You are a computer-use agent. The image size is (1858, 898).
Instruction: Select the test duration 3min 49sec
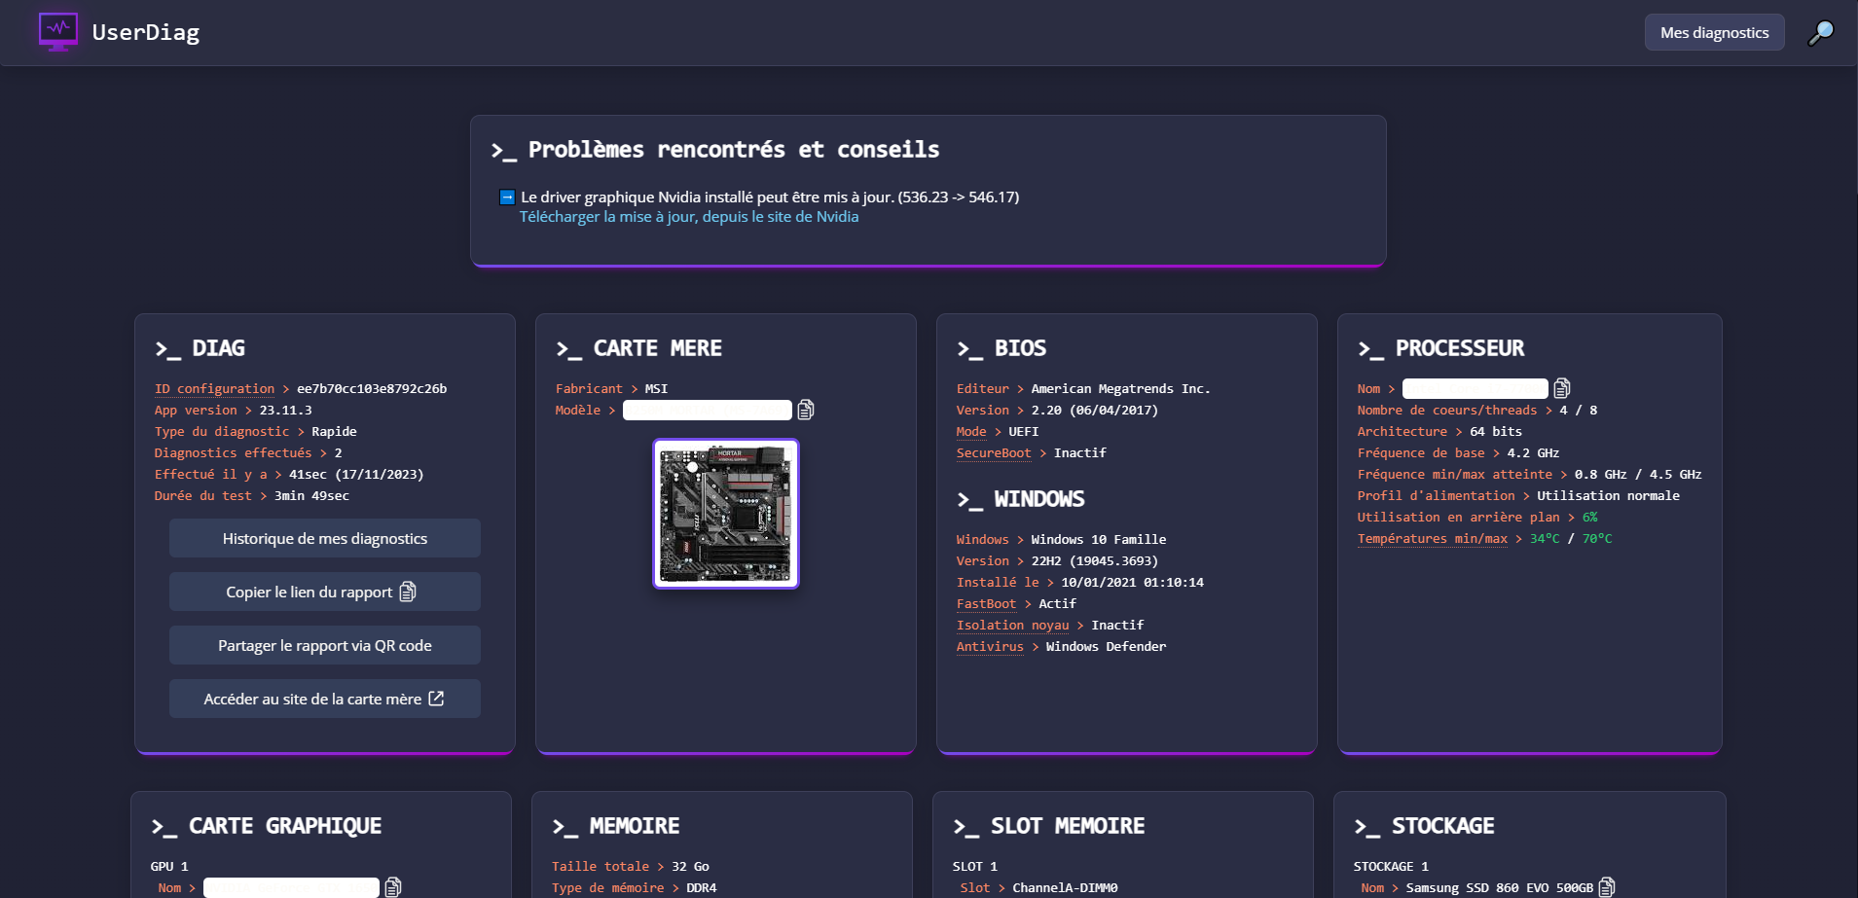pos(311,495)
